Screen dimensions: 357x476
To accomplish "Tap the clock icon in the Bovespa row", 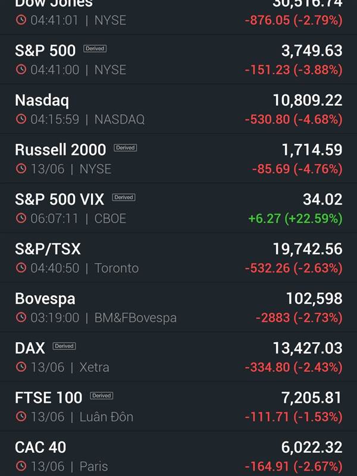I will coord(21,317).
